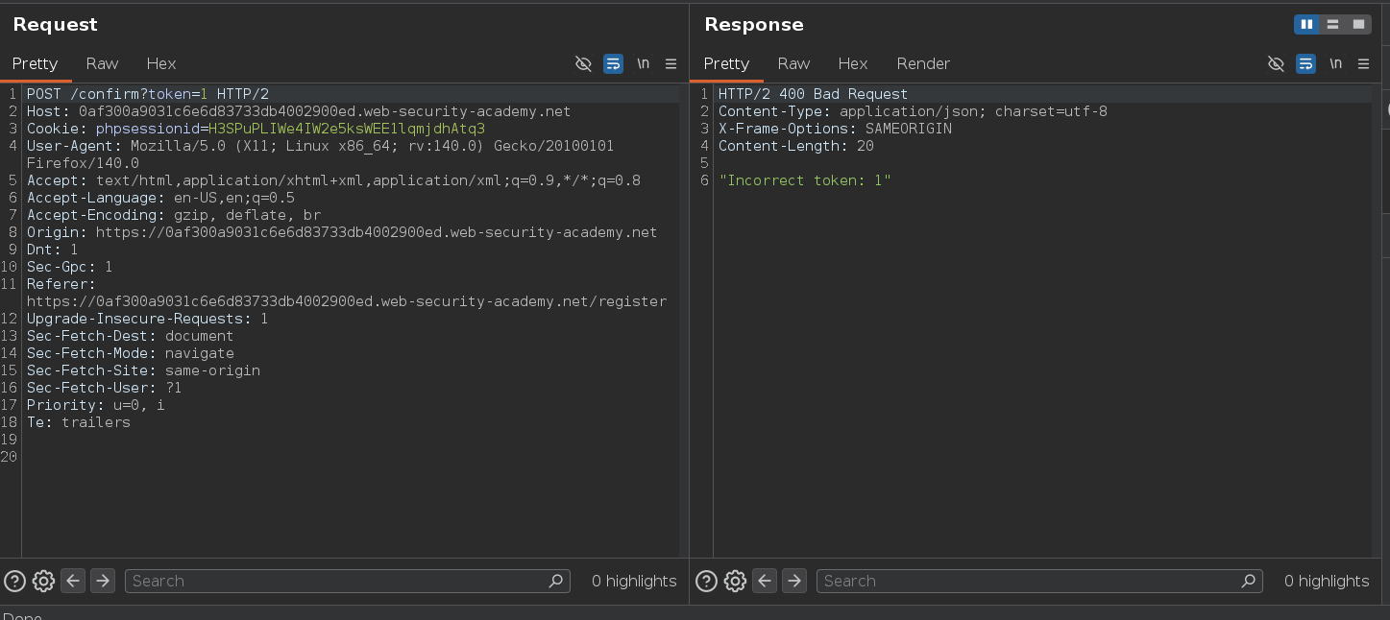Click the Request 0 highlights label
This screenshot has width=1390, height=620.
634,581
